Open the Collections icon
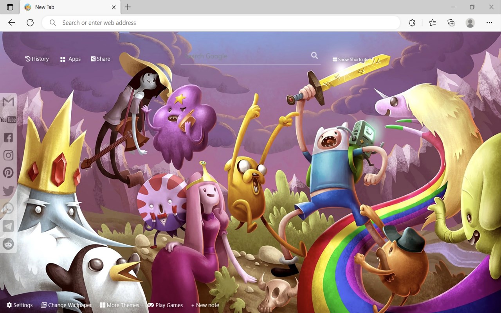Viewport: 501px width, 313px height. click(451, 23)
